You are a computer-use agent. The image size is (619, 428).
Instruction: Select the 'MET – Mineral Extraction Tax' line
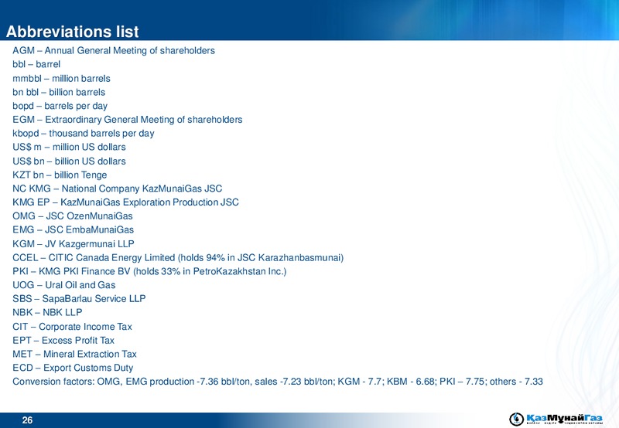[74, 354]
